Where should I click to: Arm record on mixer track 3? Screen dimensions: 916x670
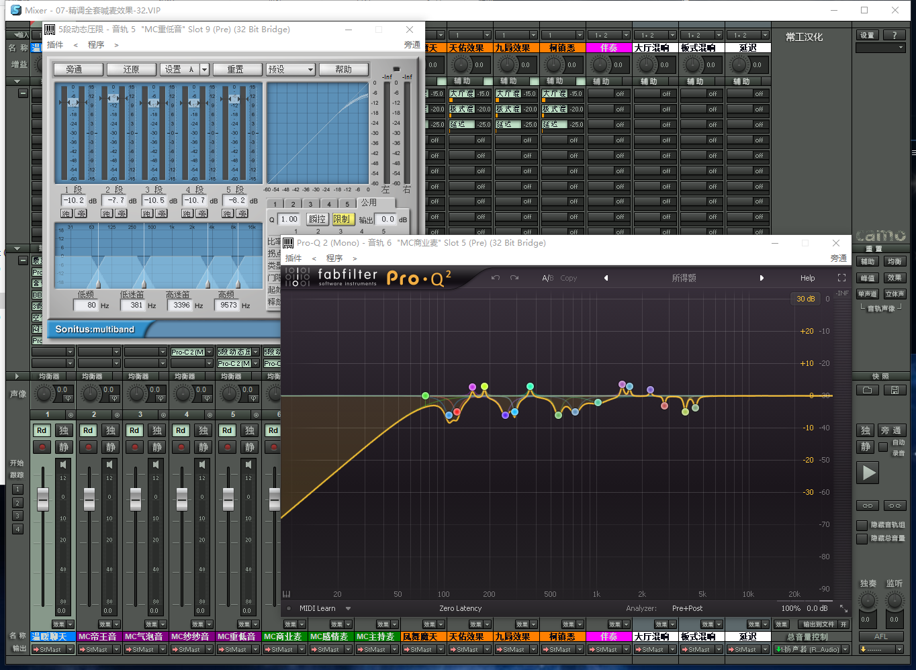(x=134, y=447)
